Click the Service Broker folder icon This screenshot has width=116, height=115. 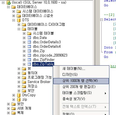(24, 82)
